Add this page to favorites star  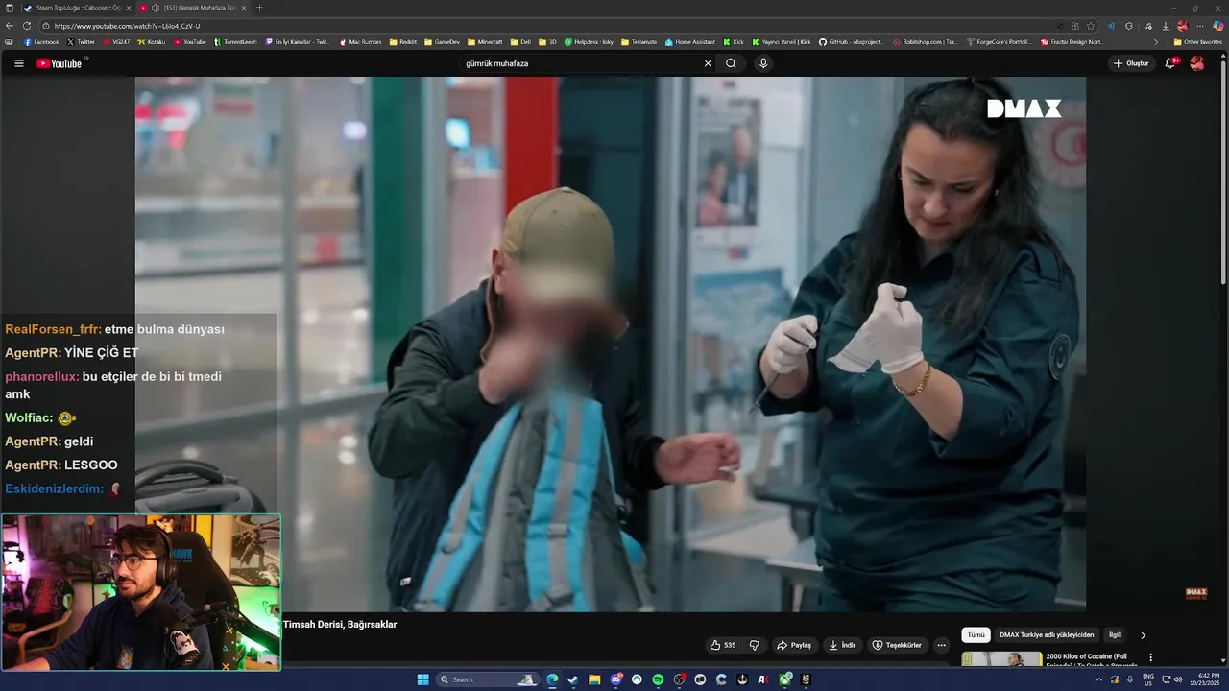tap(1091, 26)
